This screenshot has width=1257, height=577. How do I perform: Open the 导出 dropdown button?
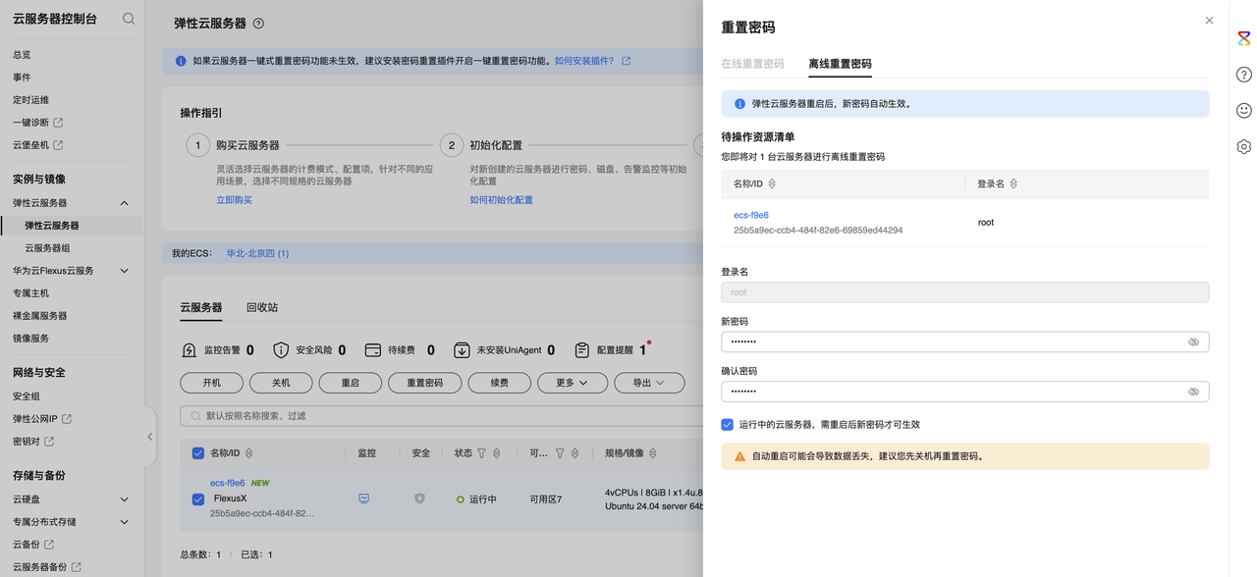click(649, 383)
